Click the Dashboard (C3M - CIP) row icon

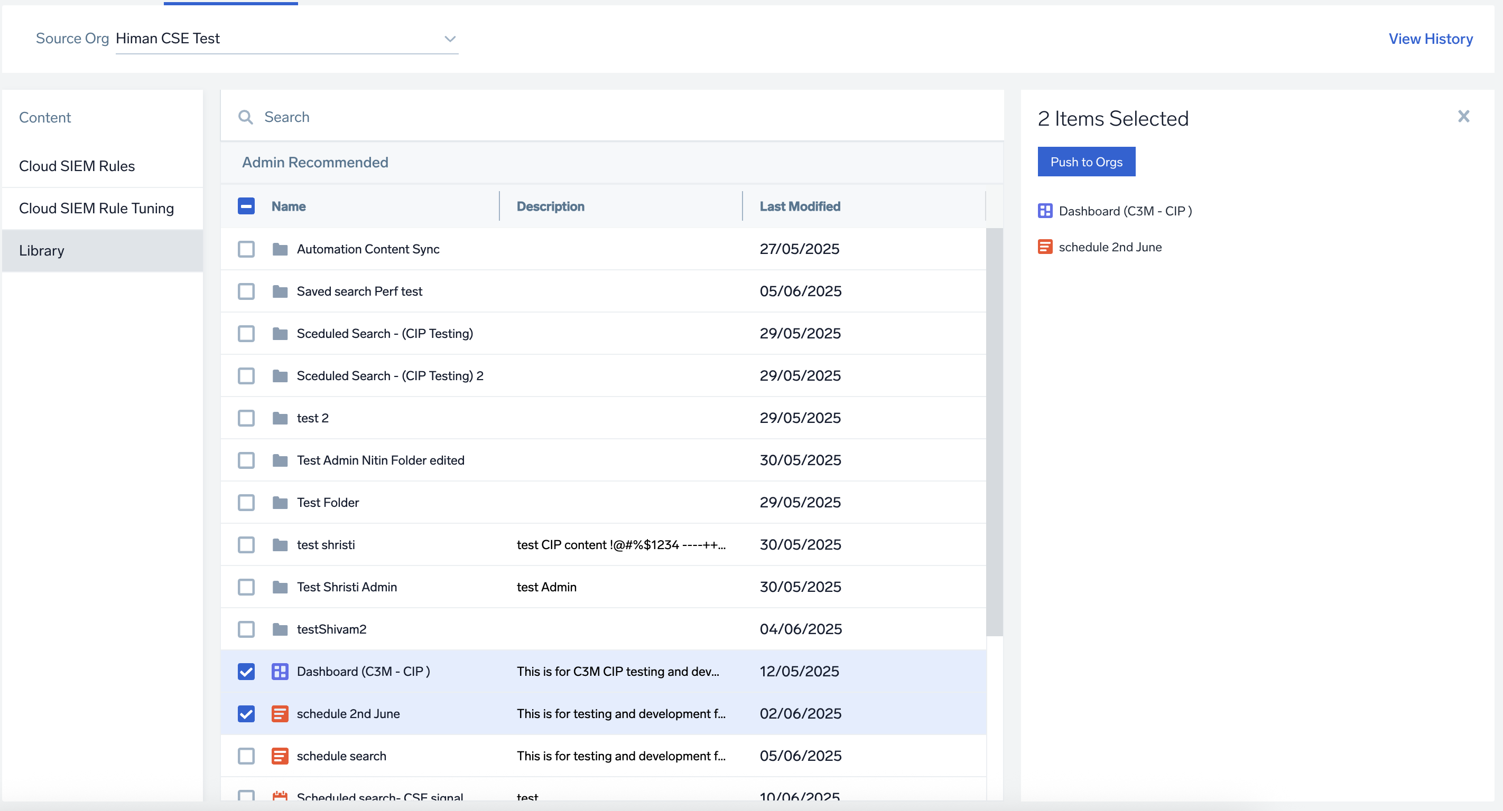(x=280, y=672)
